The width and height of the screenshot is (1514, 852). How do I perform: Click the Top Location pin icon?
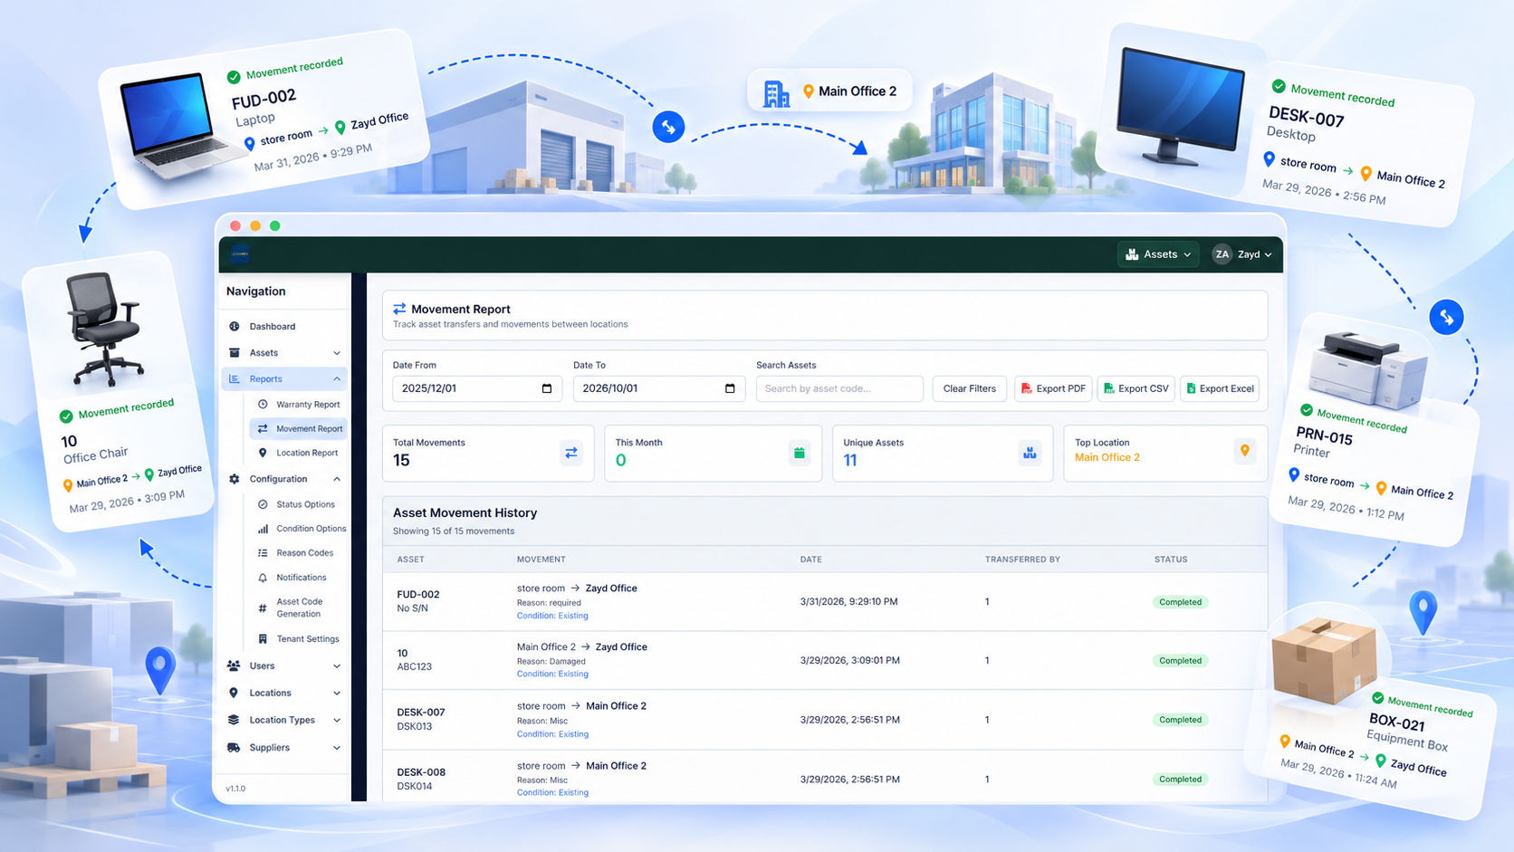[1245, 451]
